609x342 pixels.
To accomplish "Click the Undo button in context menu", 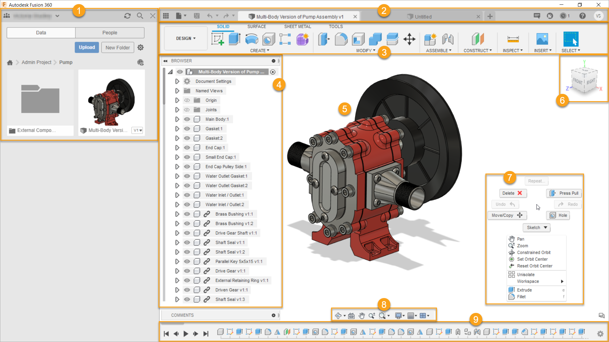I will pos(505,204).
